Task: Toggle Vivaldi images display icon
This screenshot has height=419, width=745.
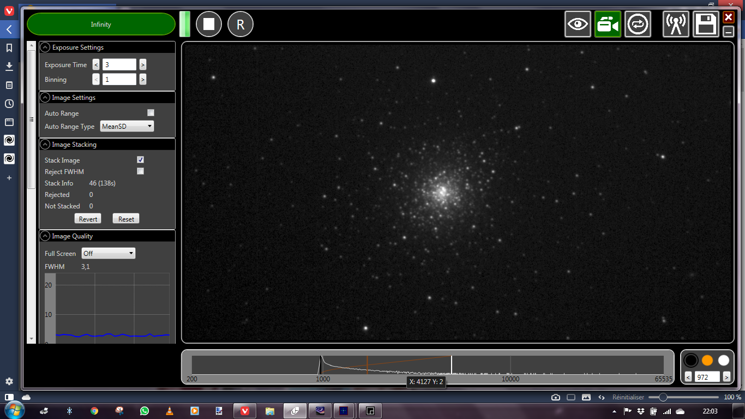Action: [x=586, y=397]
